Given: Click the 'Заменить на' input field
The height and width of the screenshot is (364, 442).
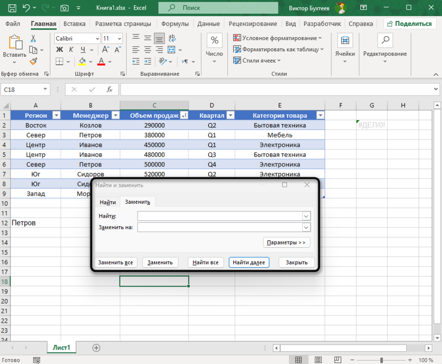Looking at the screenshot, I should [219, 227].
